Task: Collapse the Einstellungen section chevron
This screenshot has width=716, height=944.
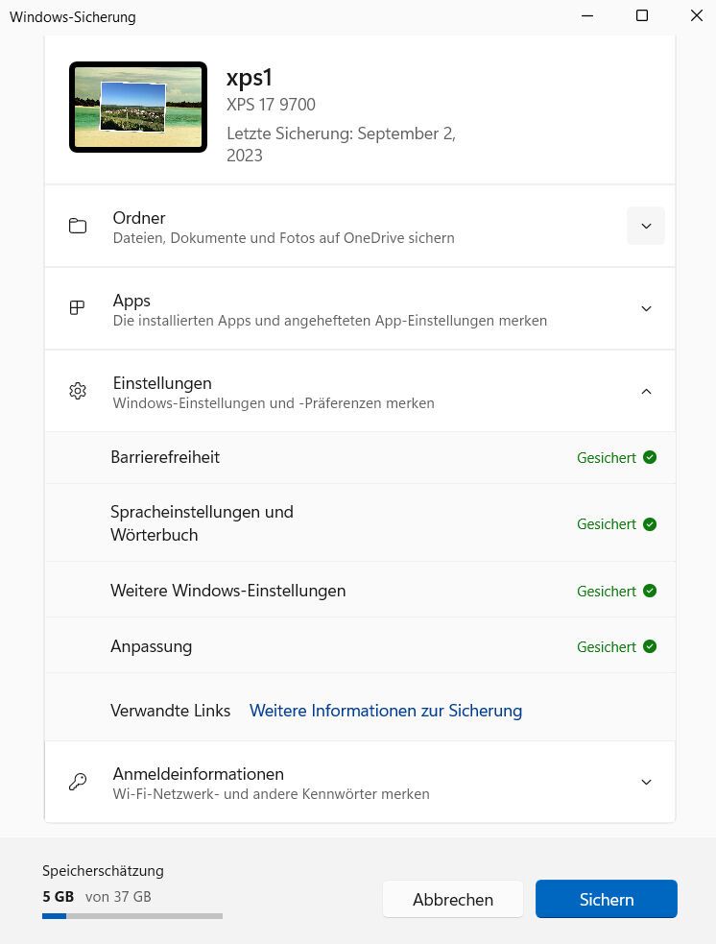Action: click(646, 391)
